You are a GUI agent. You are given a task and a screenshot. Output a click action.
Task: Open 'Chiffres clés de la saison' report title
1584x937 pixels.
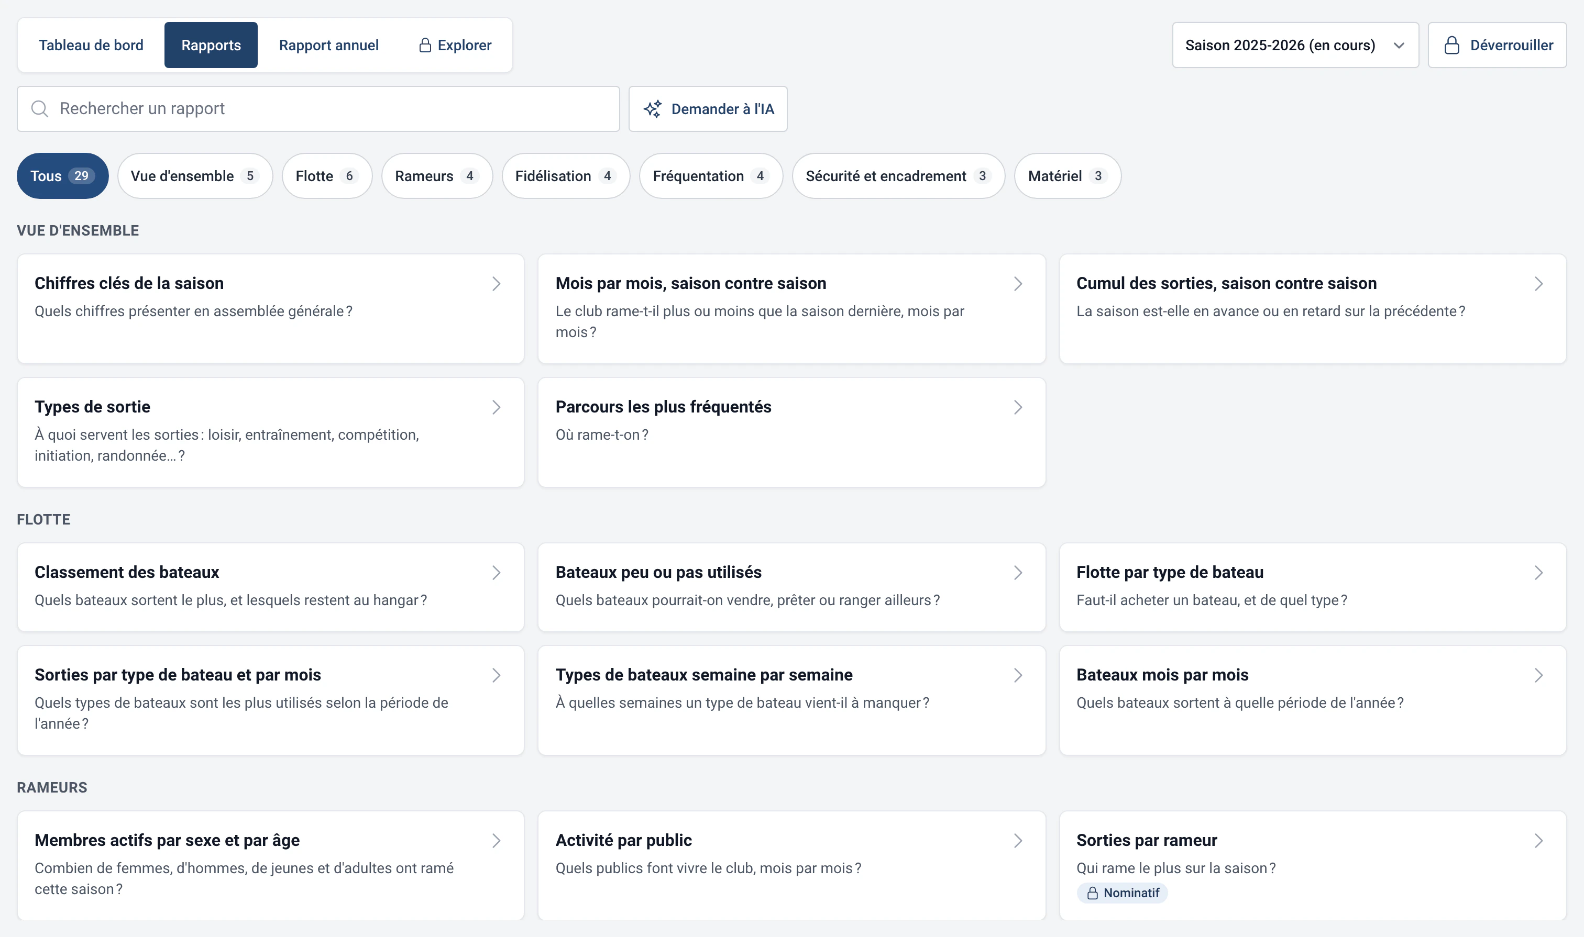coord(129,284)
